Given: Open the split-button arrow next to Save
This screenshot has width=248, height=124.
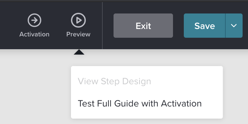Looking at the screenshot, I should tap(234, 26).
